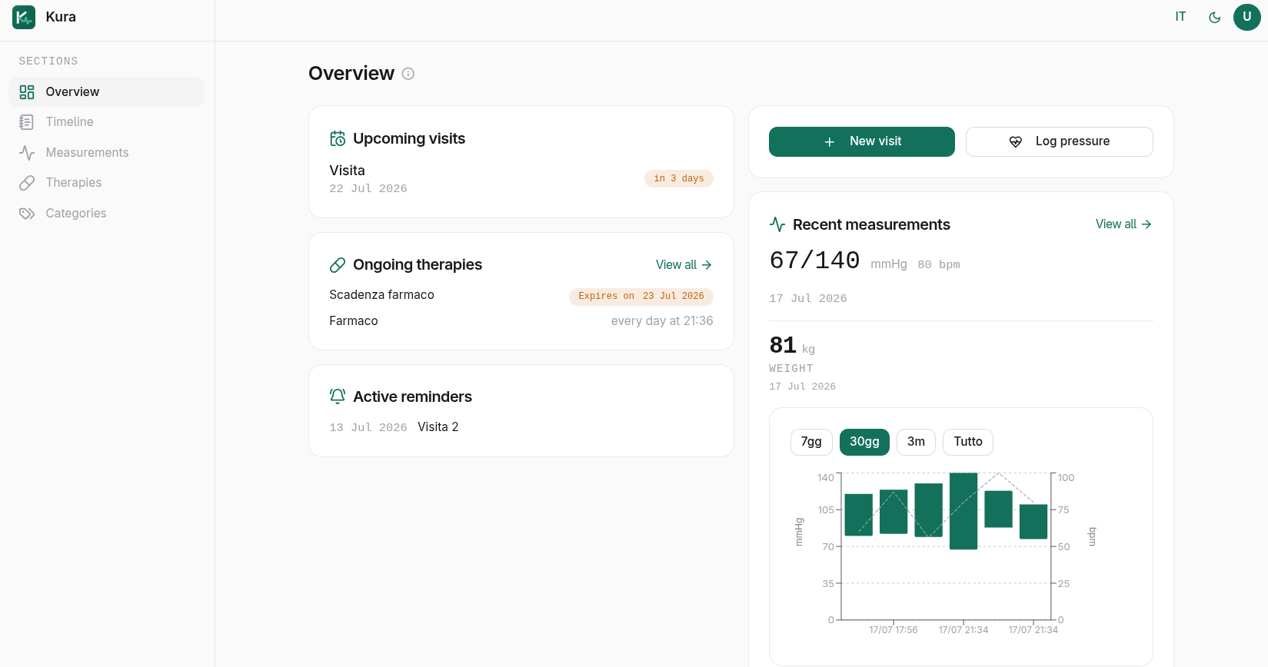Go to the Timeline section
Screen dimensions: 1268x667
[106, 121]
